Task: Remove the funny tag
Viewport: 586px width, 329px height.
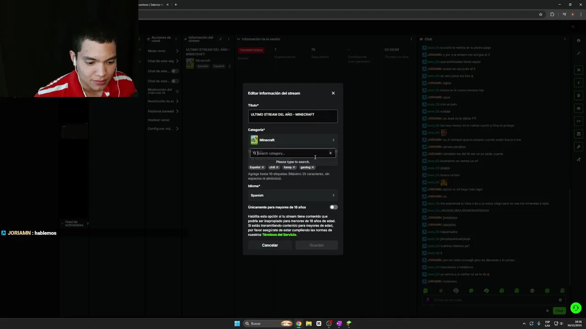Action: (294, 167)
